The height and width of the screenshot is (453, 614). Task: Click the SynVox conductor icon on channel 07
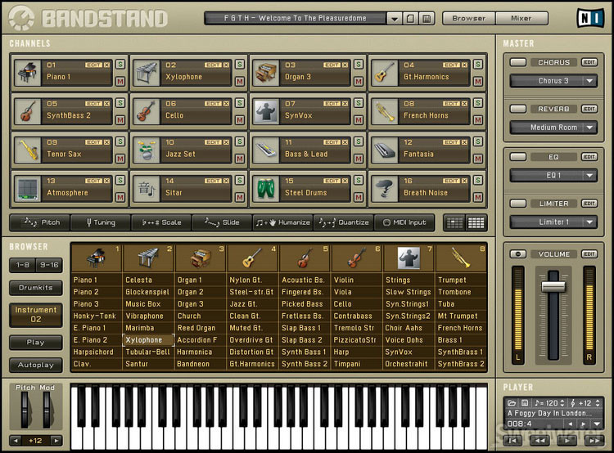pos(266,111)
